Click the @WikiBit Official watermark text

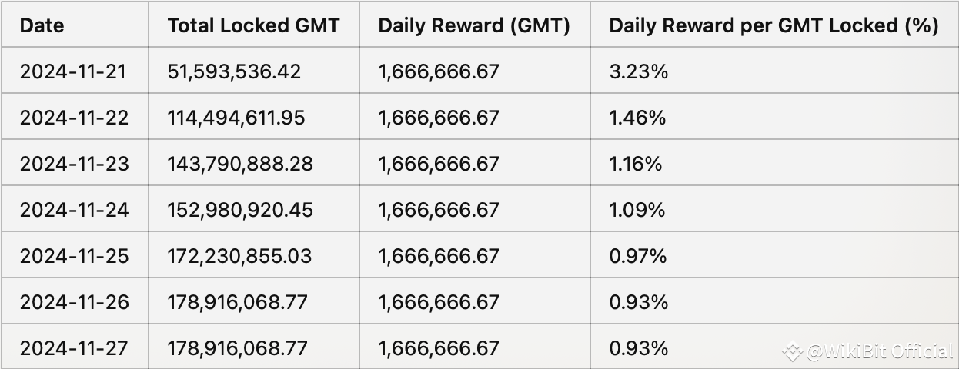click(x=878, y=352)
